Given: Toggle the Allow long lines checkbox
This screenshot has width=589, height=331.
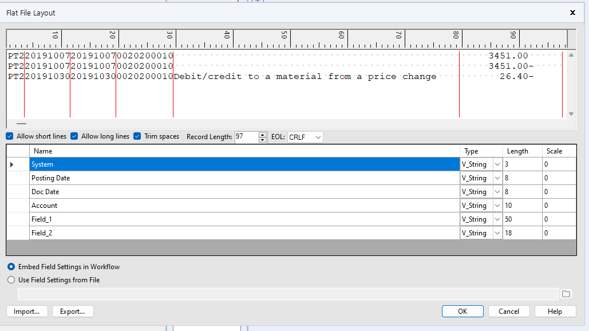Looking at the screenshot, I should (x=74, y=136).
